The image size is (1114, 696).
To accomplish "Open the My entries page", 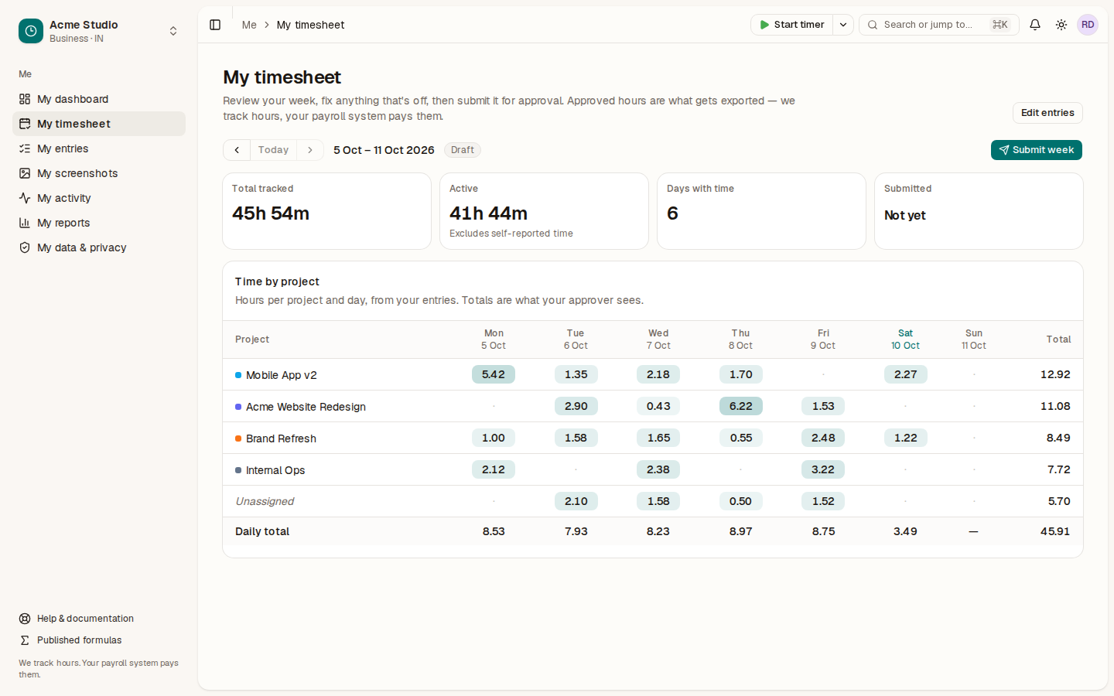I will (99, 148).
